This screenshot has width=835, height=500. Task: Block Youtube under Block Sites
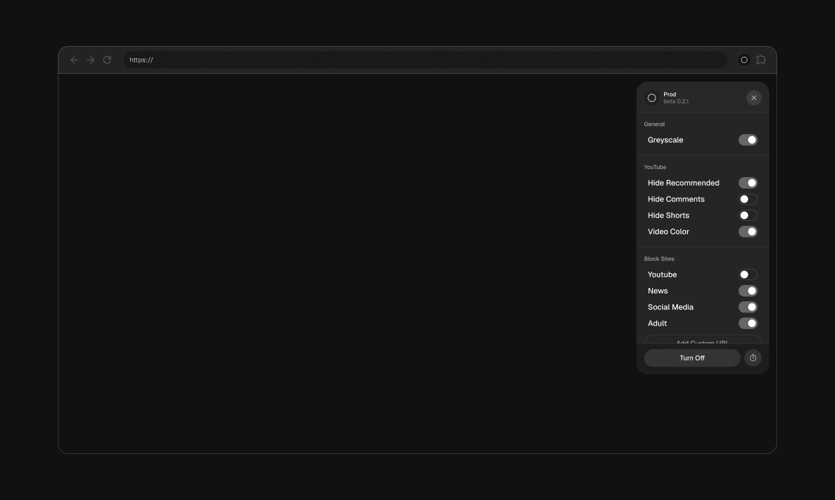pos(748,274)
